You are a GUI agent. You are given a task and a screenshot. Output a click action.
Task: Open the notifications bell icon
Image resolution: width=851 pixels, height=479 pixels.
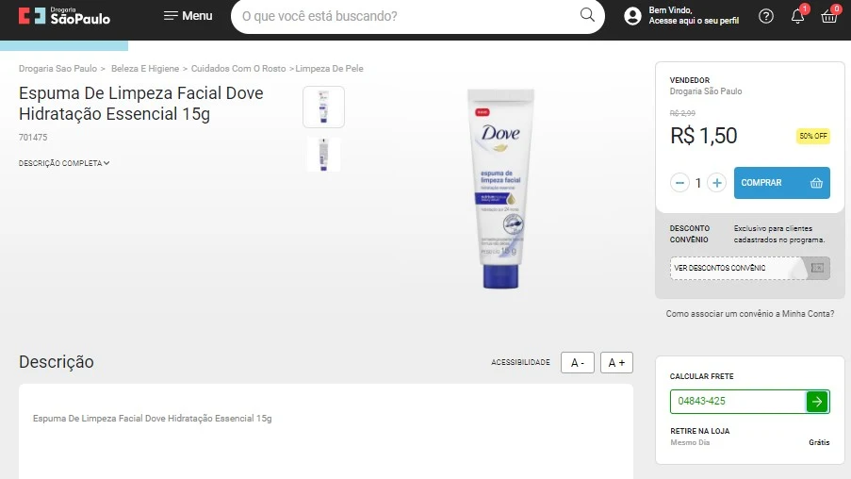(798, 16)
